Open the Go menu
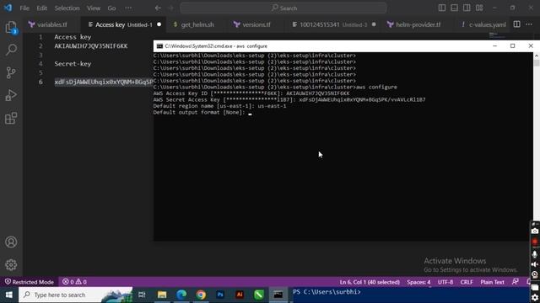The width and height of the screenshot is (540, 303). click(111, 8)
